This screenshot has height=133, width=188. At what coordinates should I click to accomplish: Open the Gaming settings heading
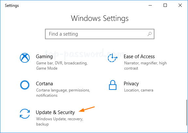tap(44, 57)
